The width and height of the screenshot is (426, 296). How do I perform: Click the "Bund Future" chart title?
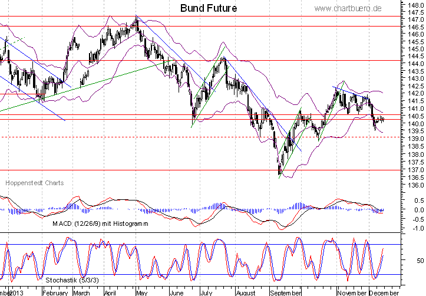pyautogui.click(x=209, y=8)
